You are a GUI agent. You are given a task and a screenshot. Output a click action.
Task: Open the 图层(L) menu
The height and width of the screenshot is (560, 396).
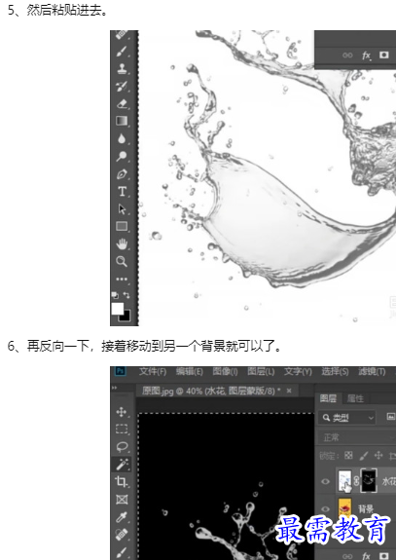pos(261,372)
